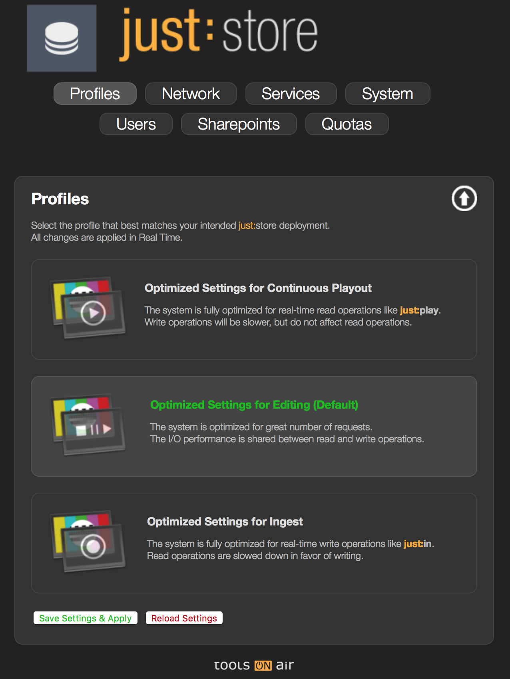Click Save Settings & Apply button
Screen dimensions: 510x679
point(86,618)
